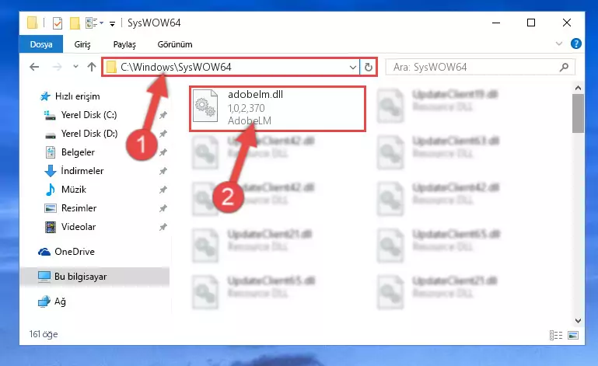Switch to the Giriş ribbon tab
The image size is (598, 366).
[x=82, y=44]
